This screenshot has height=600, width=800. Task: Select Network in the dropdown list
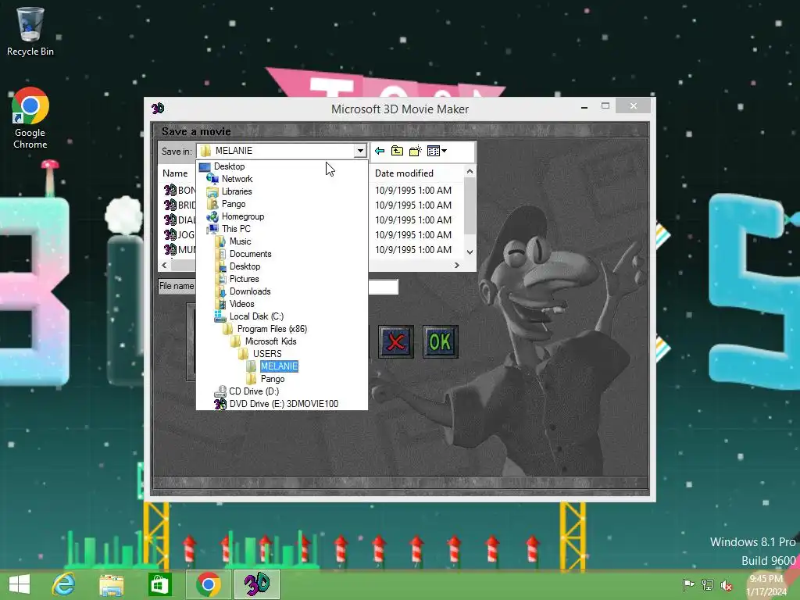(x=237, y=179)
